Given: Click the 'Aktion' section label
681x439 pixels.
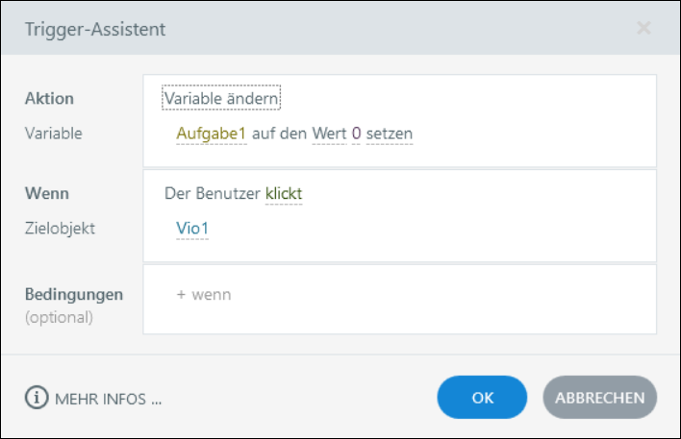Looking at the screenshot, I should pyautogui.click(x=49, y=99).
